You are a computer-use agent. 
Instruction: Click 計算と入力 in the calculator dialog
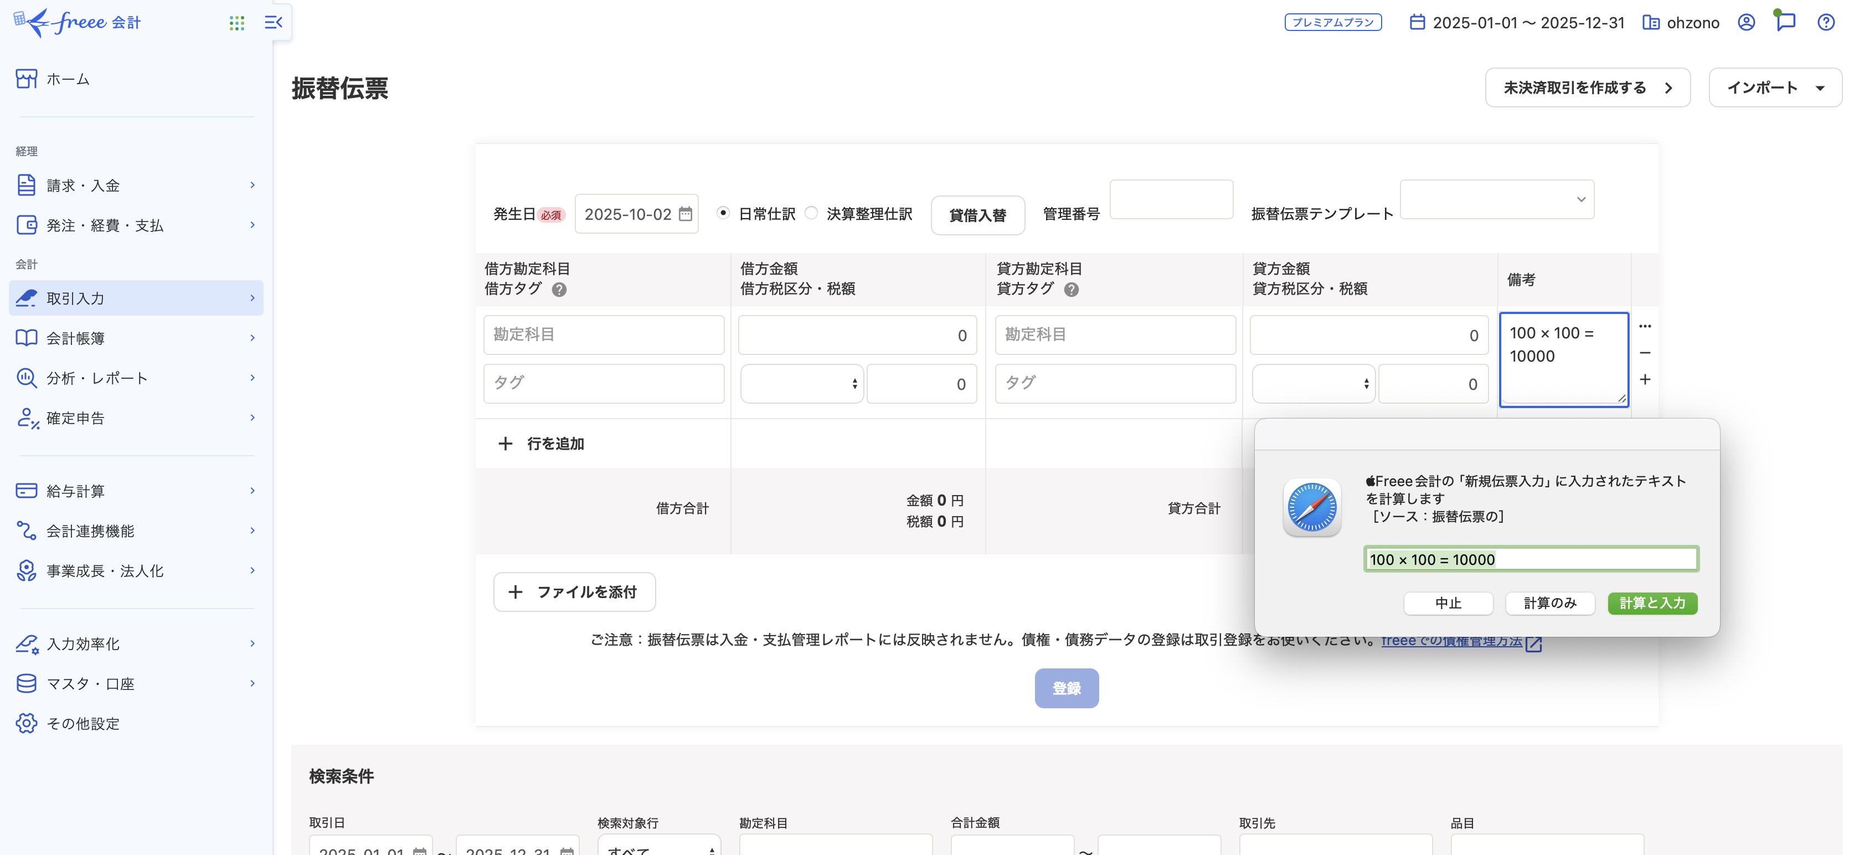[1652, 603]
